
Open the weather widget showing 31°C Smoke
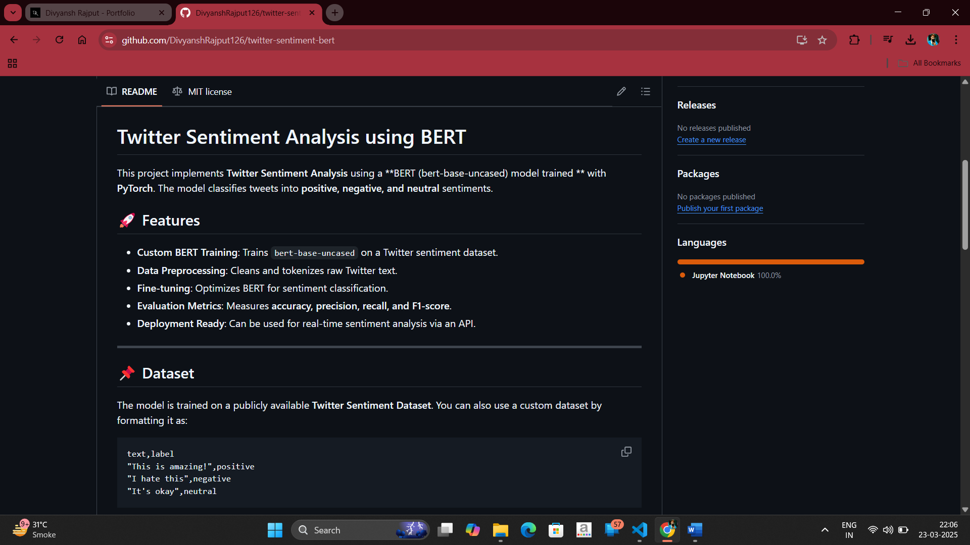pos(34,530)
